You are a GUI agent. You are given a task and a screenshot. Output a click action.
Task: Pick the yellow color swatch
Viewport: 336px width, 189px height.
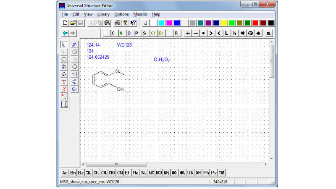pyautogui.click(x=224, y=23)
